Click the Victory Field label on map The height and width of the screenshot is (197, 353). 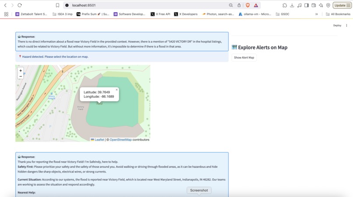coord(81,108)
